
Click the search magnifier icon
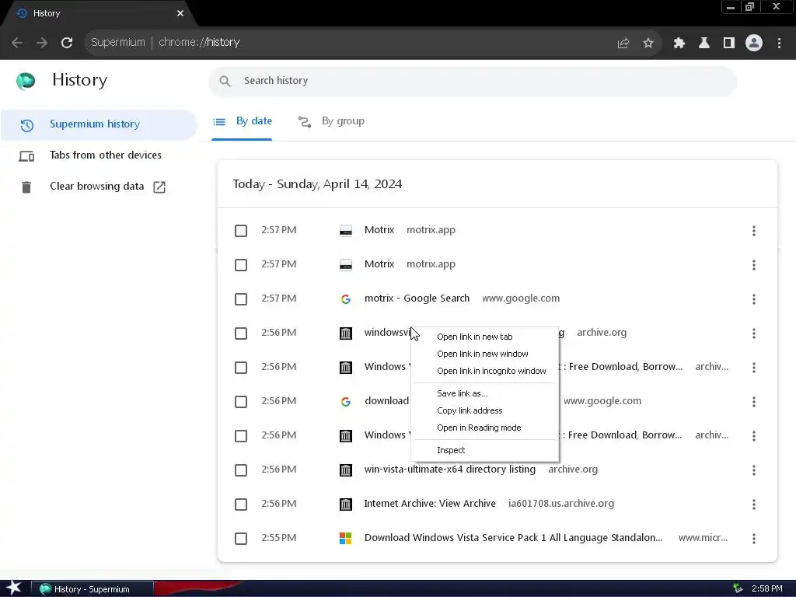225,81
